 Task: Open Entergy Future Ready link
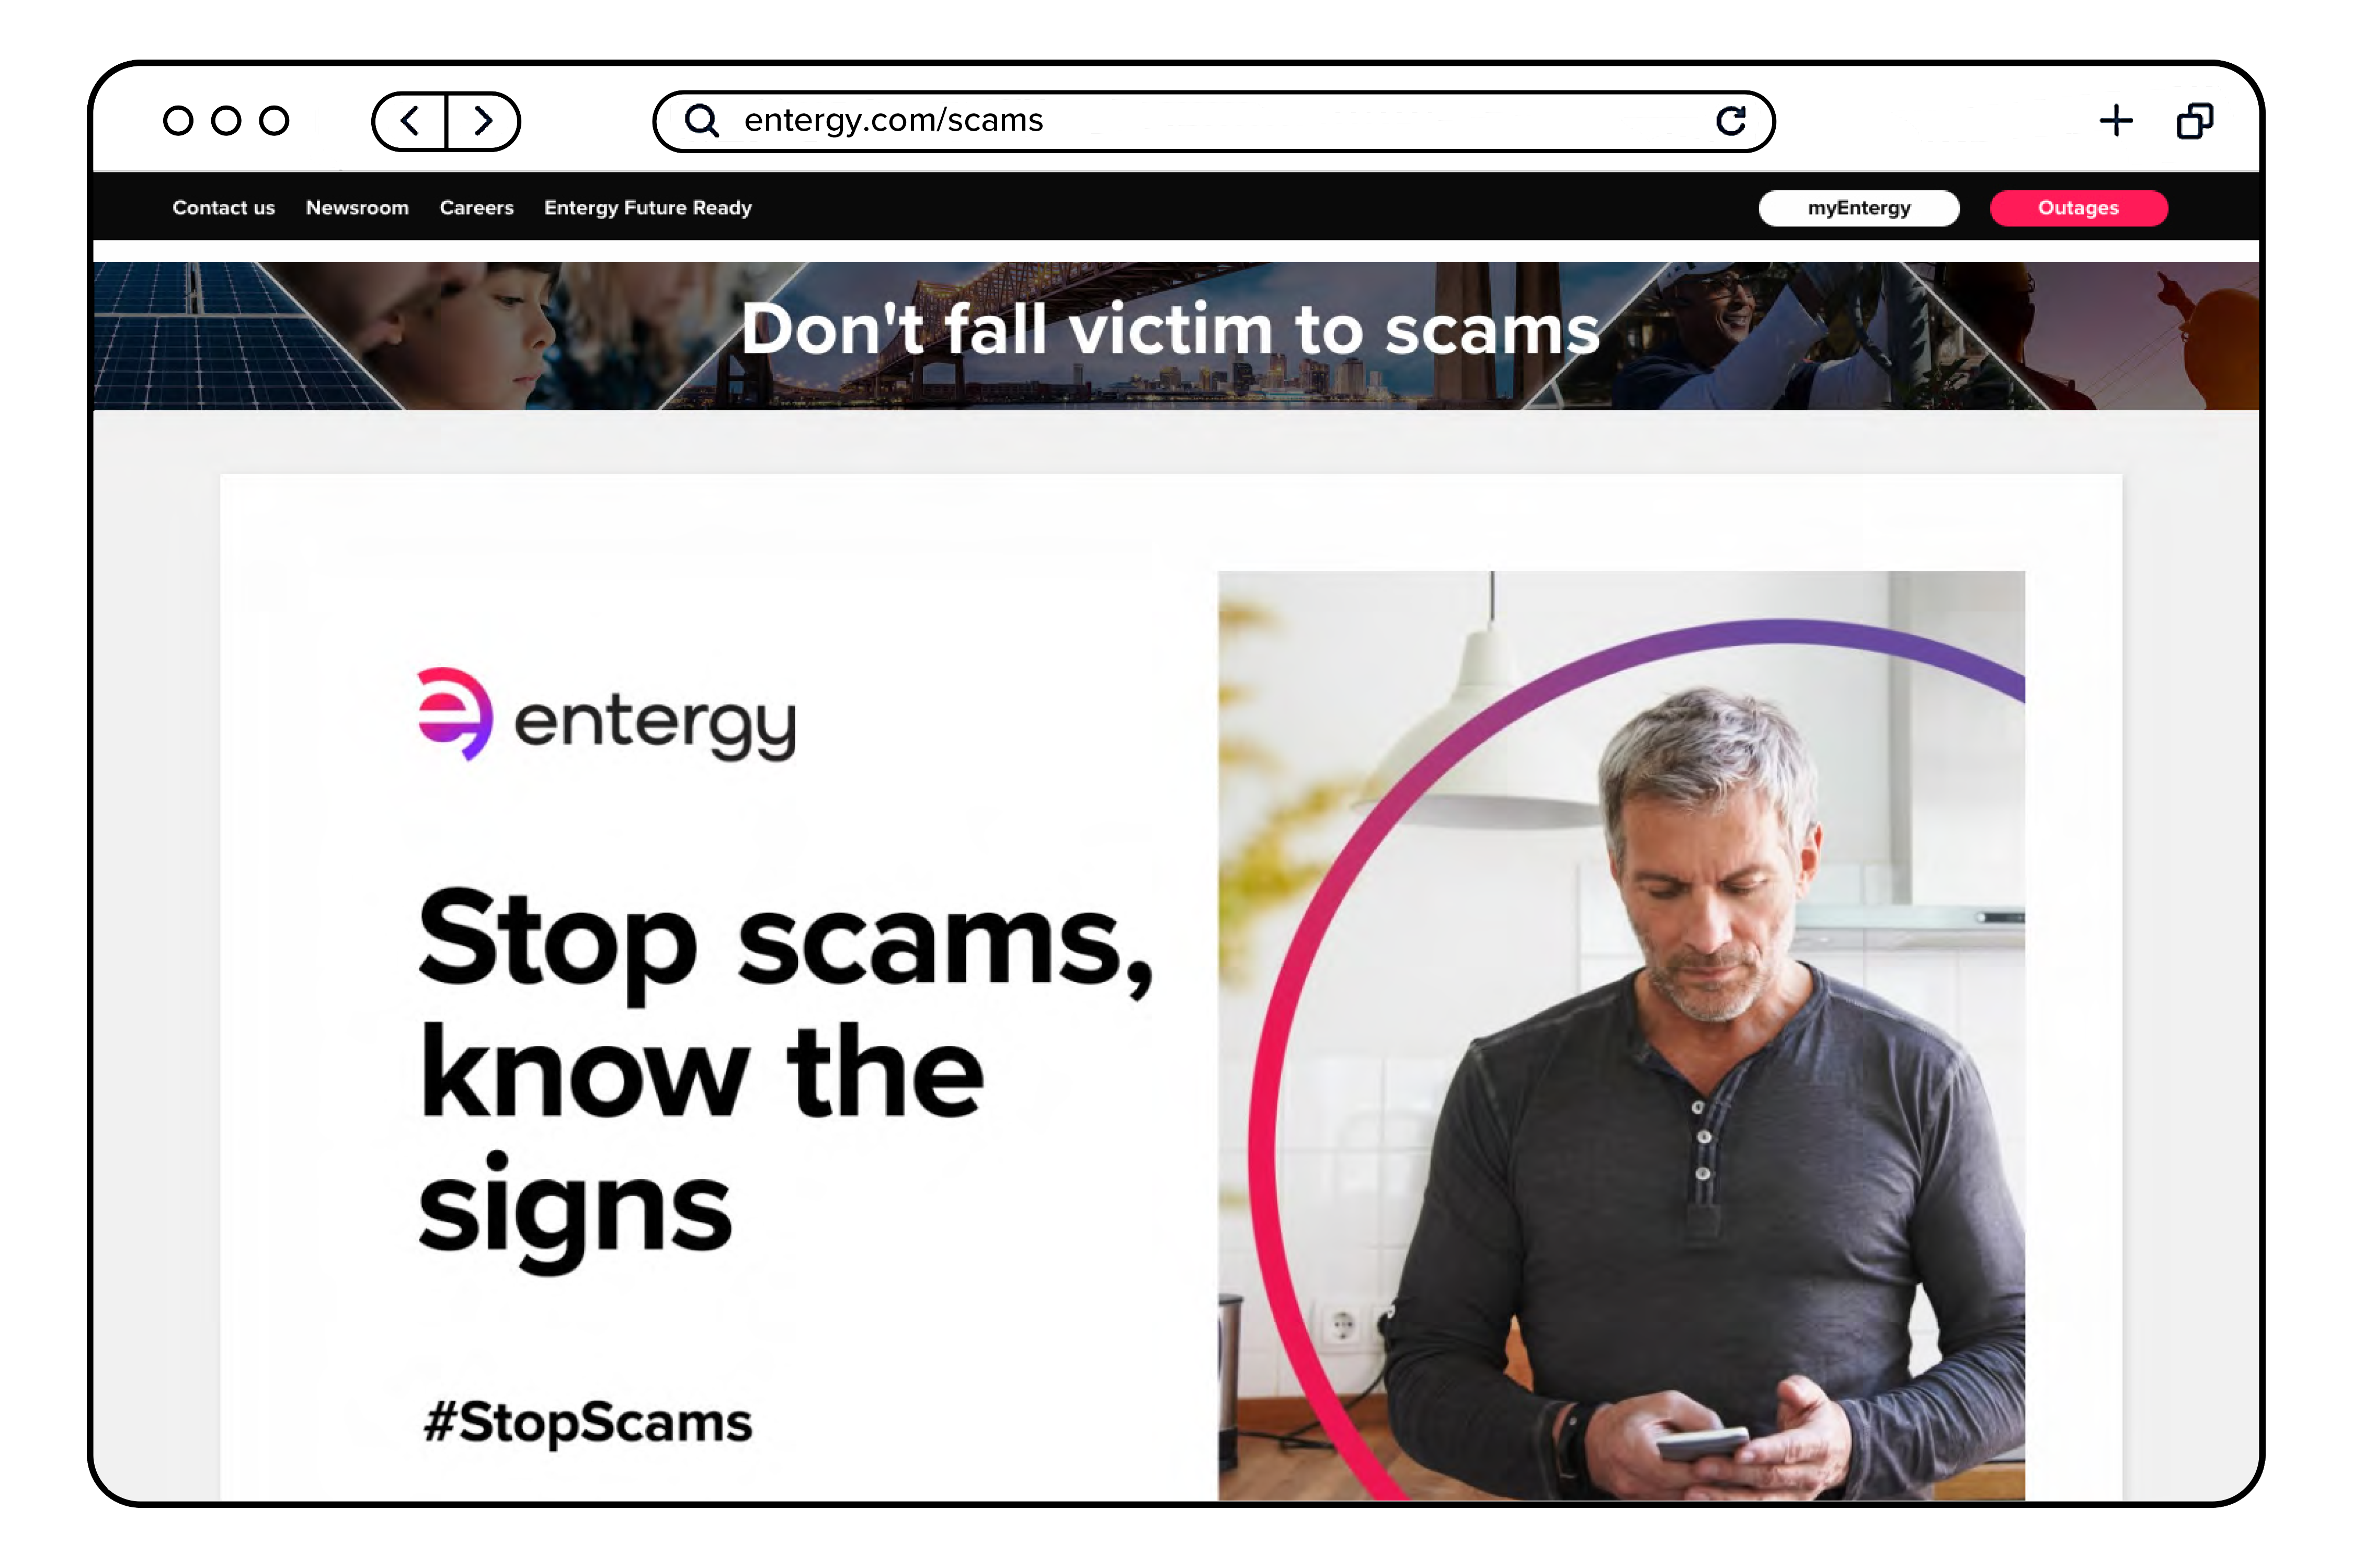pyautogui.click(x=648, y=208)
